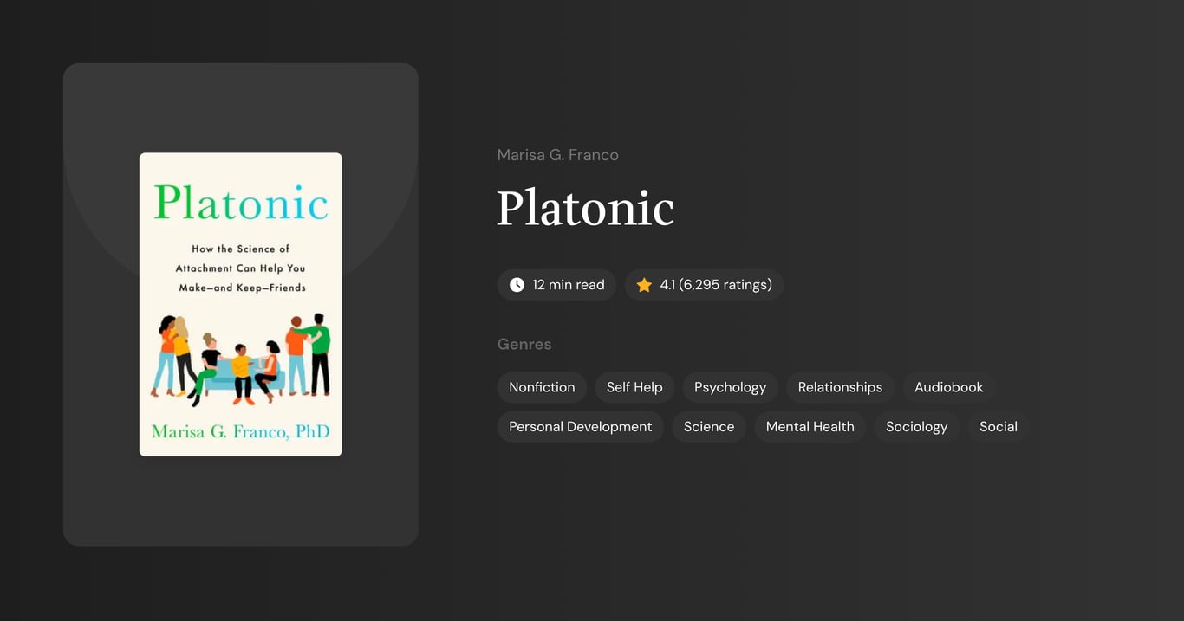Open the Platonic book cover

[240, 304]
